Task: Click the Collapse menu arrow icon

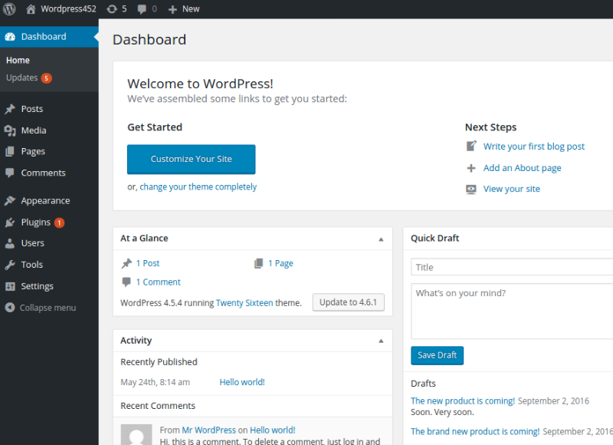Action: coord(10,308)
